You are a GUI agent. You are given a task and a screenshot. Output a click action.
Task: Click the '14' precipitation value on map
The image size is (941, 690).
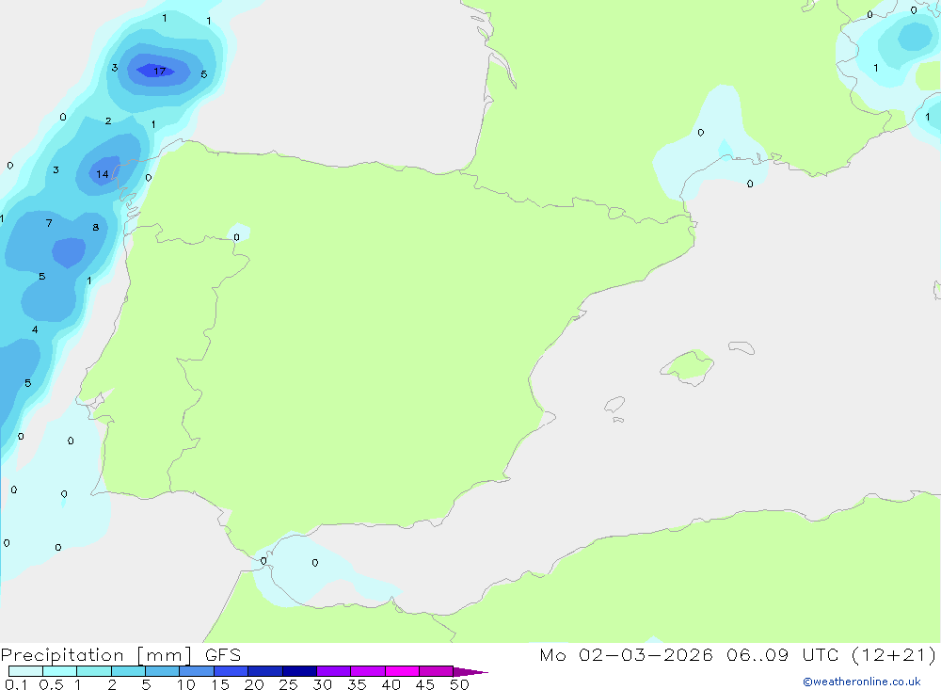102,174
